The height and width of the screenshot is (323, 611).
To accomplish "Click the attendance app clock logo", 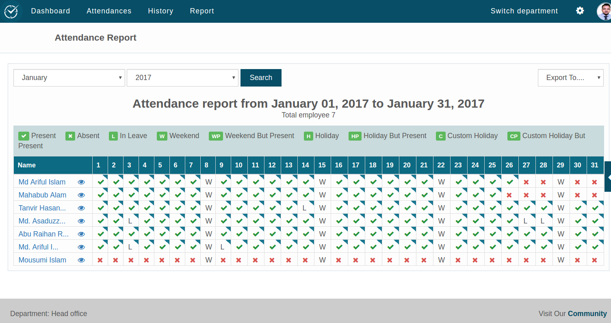I will [11, 11].
